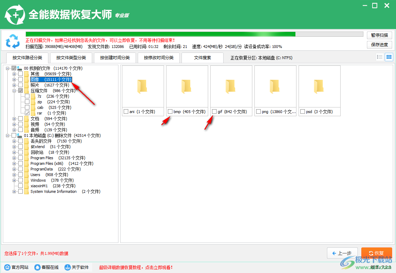Viewport: 396px width, 273px height.
Task: Open the 文件搜索 tab
Action: click(x=202, y=58)
